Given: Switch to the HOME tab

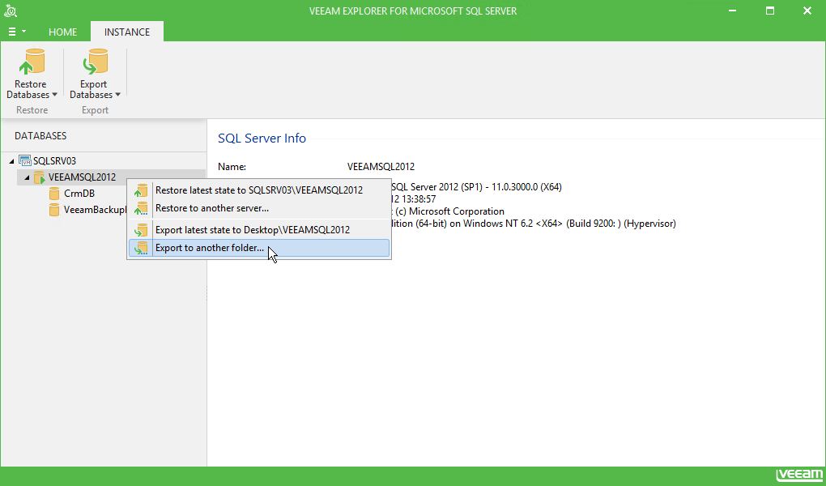Looking at the screenshot, I should 62,32.
